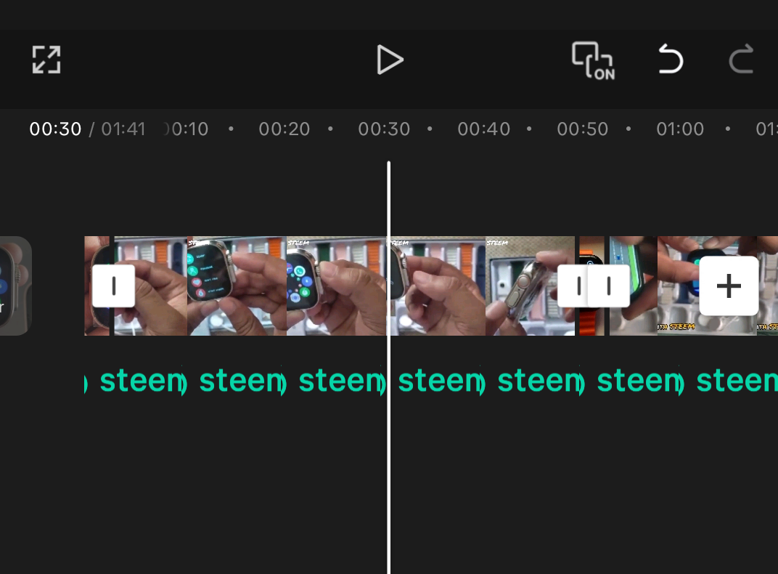Undo the last edit

[x=671, y=60]
